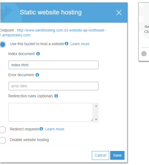This screenshot has height=165, width=149.
Task: Click scroll down arrow of redirection rules box
Action: tap(96, 120)
